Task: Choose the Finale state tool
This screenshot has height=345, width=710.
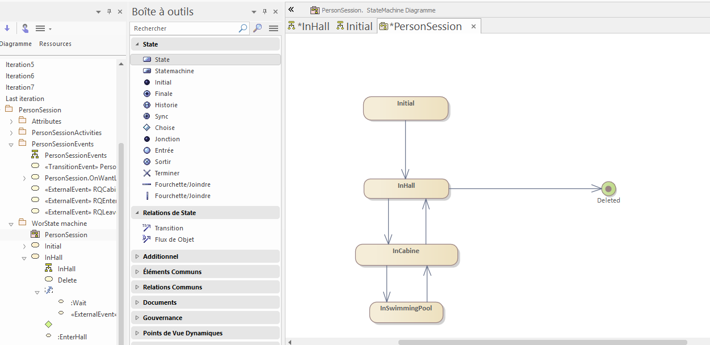Action: pos(163,94)
